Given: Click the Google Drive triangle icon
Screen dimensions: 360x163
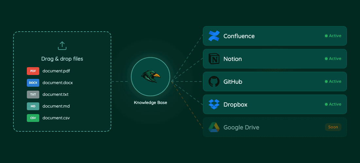Looking at the screenshot, I should tap(214, 127).
